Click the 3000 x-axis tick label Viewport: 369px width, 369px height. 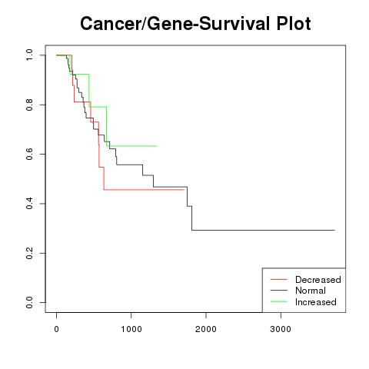(281, 329)
